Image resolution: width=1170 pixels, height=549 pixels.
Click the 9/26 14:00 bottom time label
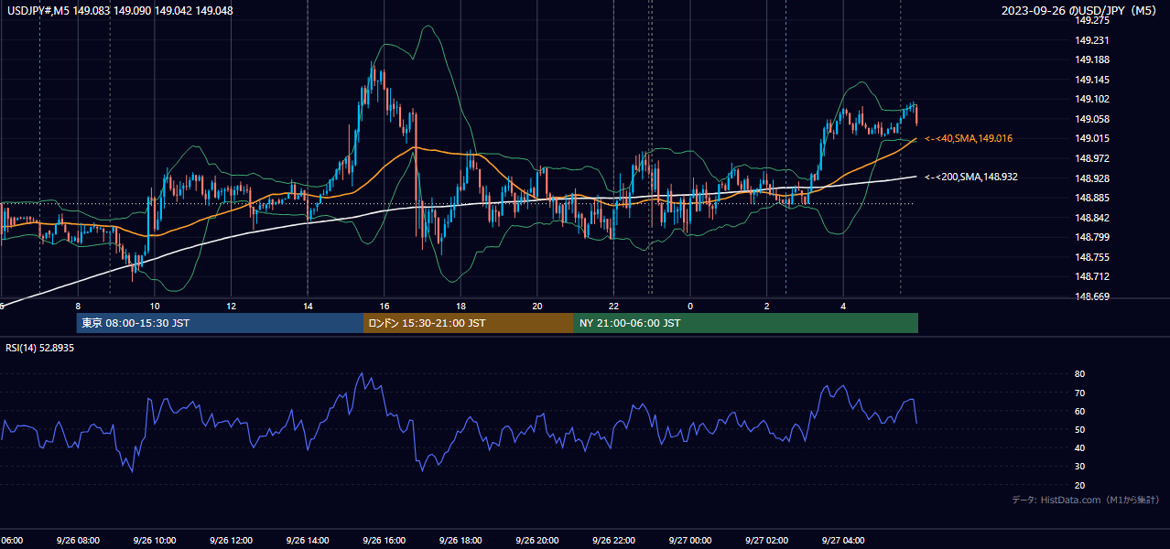coord(308,541)
